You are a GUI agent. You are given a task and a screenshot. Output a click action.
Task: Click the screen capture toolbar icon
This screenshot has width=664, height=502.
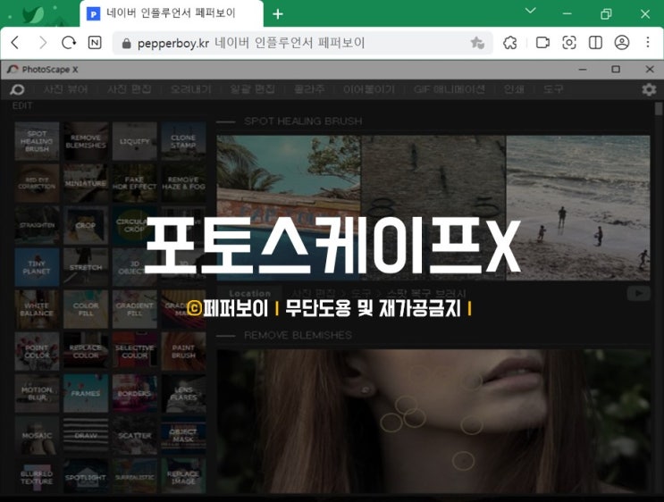pyautogui.click(x=568, y=42)
